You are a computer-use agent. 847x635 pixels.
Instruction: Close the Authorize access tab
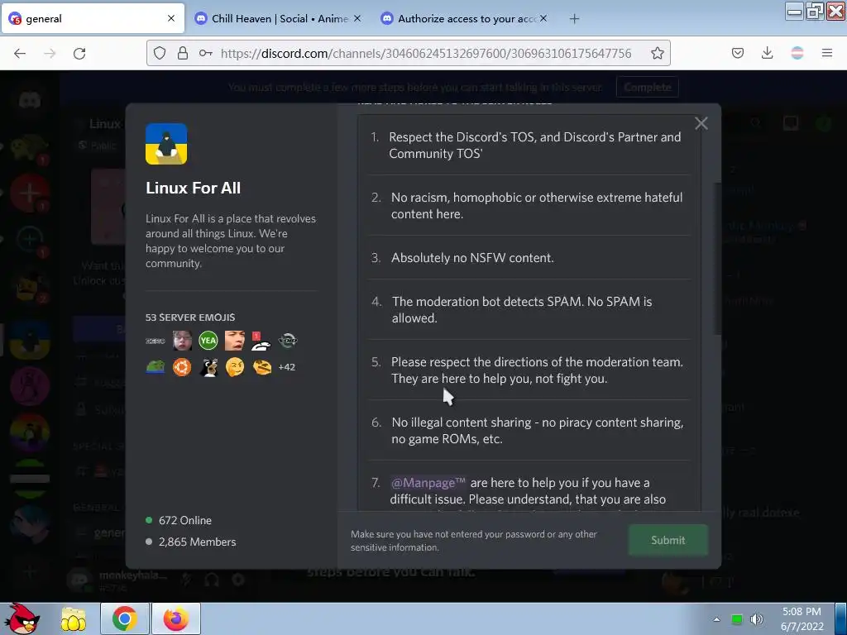click(543, 18)
